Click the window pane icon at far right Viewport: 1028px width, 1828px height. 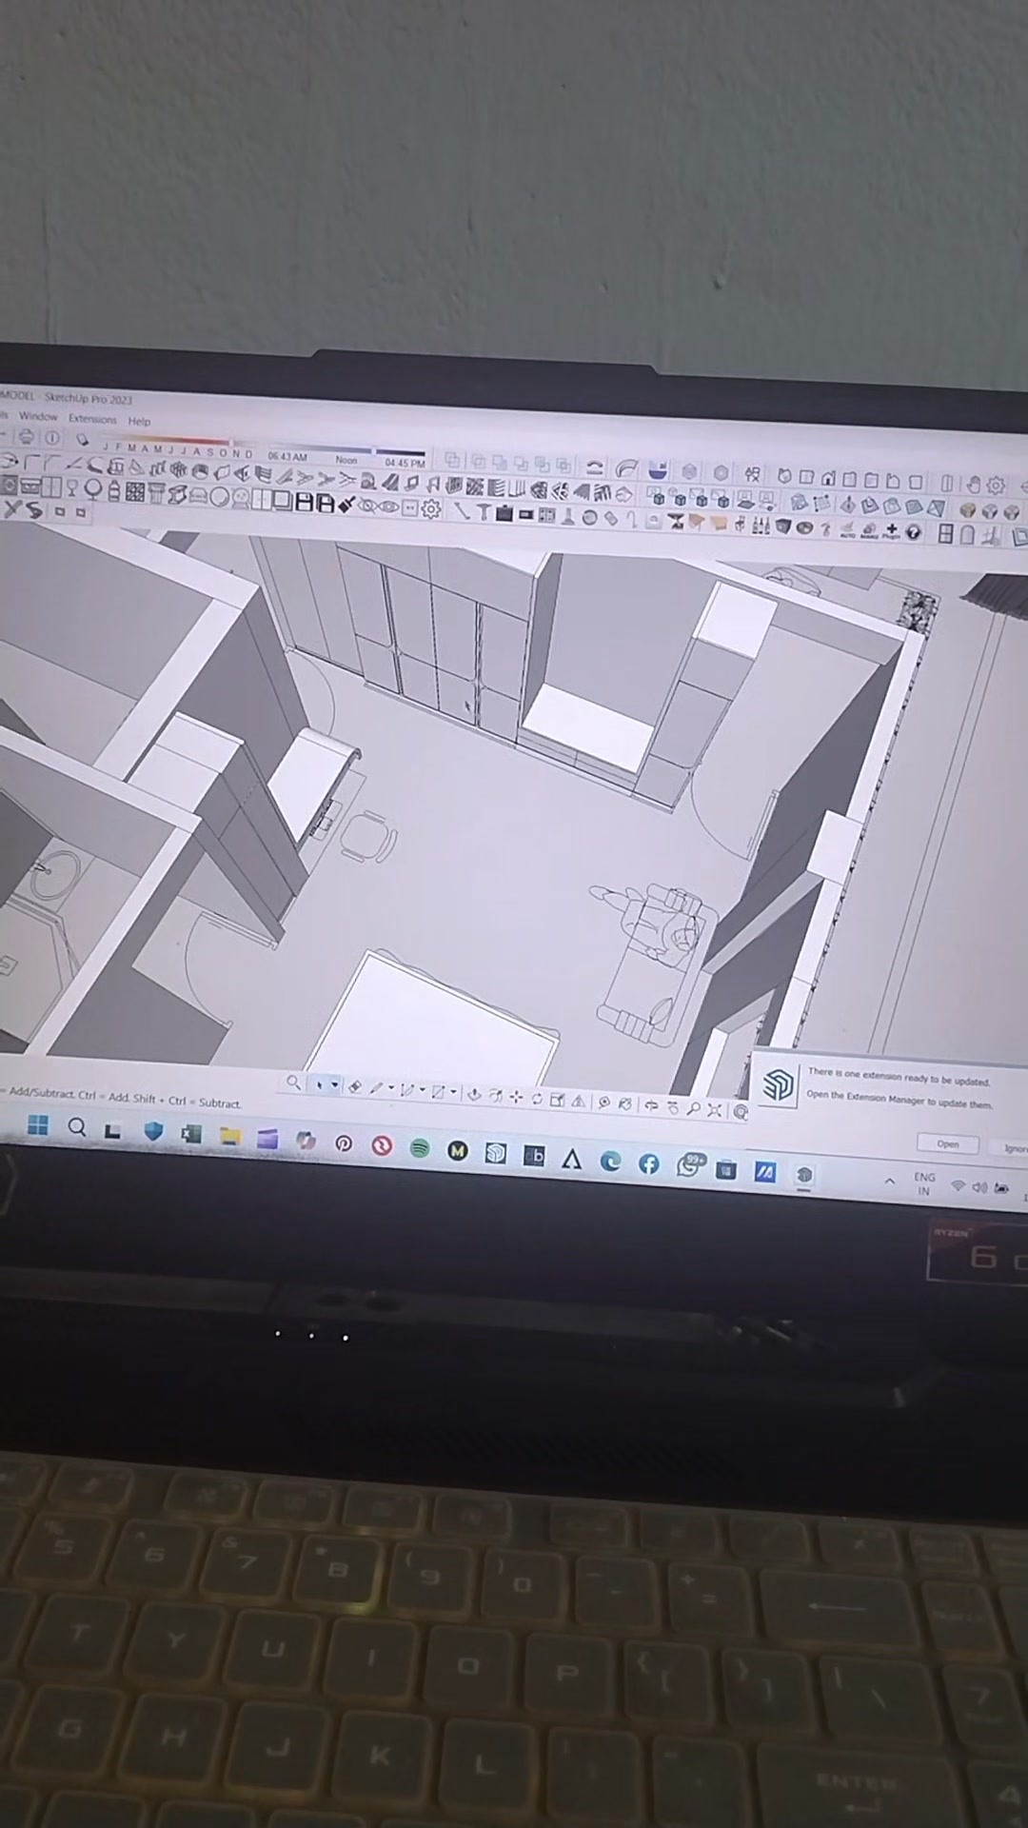pos(945,534)
